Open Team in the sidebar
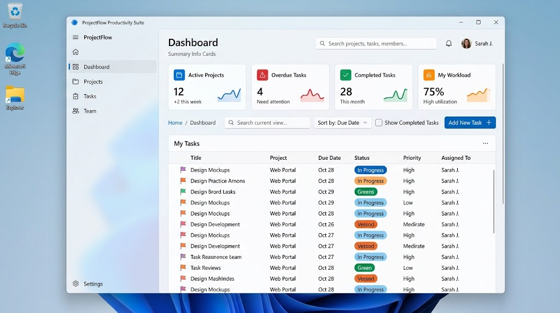560x313 pixels. pyautogui.click(x=113, y=111)
